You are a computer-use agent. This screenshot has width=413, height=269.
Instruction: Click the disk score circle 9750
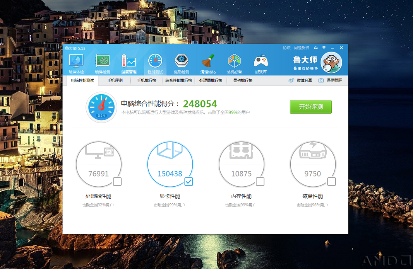tap(313, 164)
